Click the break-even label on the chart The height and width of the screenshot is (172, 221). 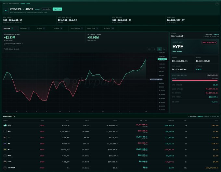(156, 80)
